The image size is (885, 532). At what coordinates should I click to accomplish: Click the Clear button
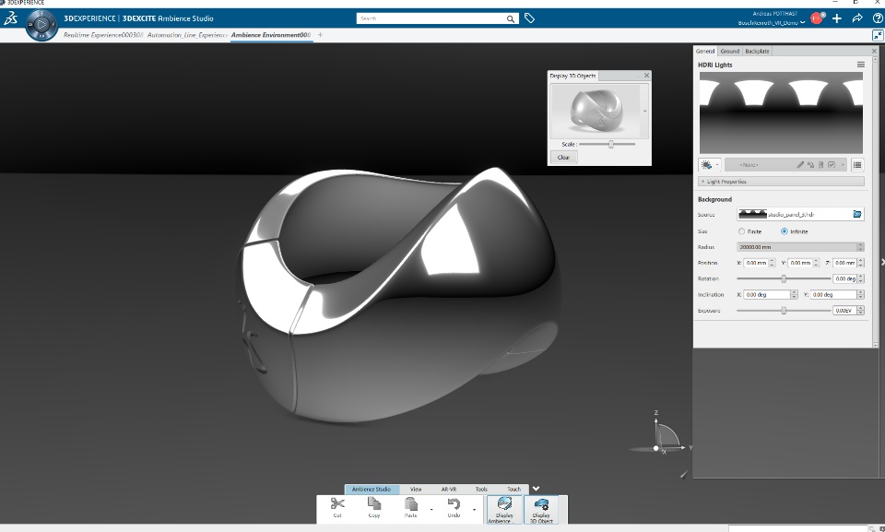(563, 158)
